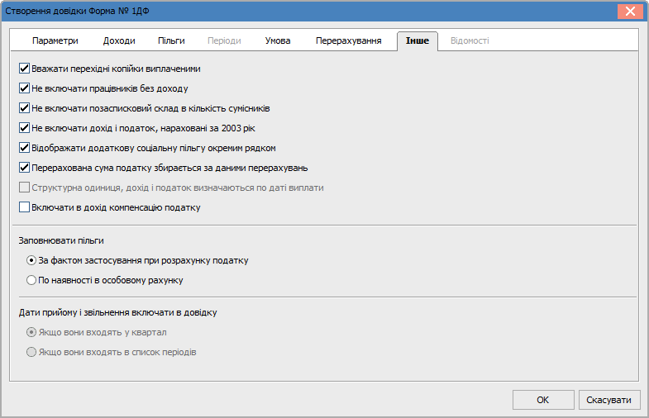Switch to the Параметри tab
This screenshot has height=418, width=649.
point(55,41)
